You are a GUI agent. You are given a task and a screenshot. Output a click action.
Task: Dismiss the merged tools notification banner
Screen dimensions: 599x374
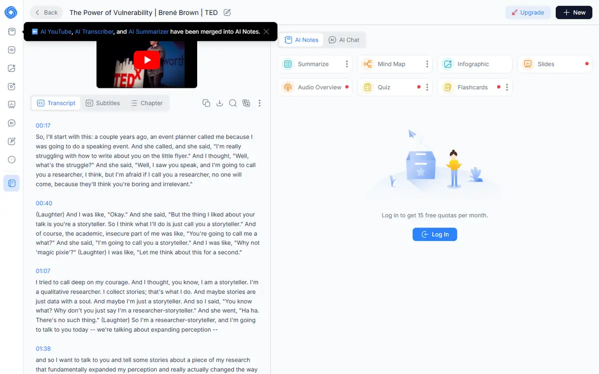(267, 31)
